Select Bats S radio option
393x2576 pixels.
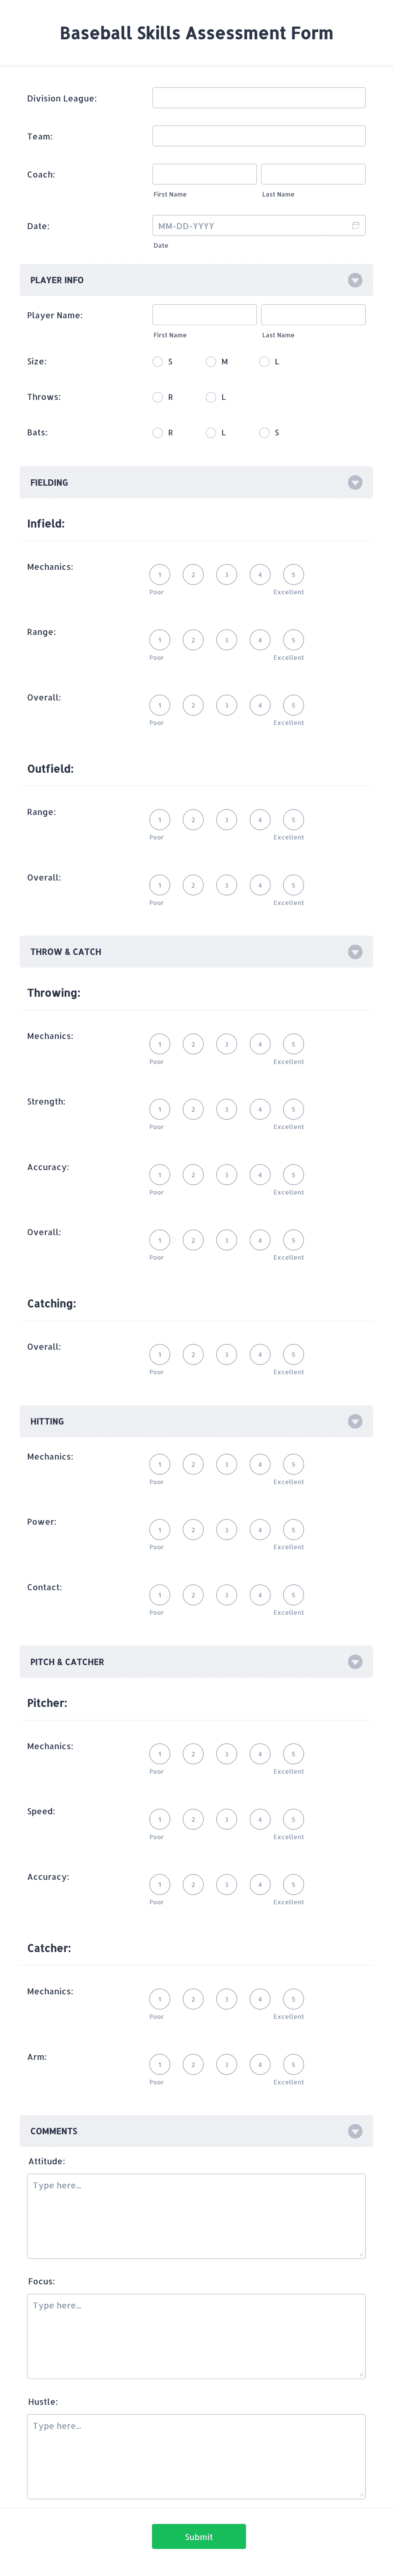(x=264, y=433)
